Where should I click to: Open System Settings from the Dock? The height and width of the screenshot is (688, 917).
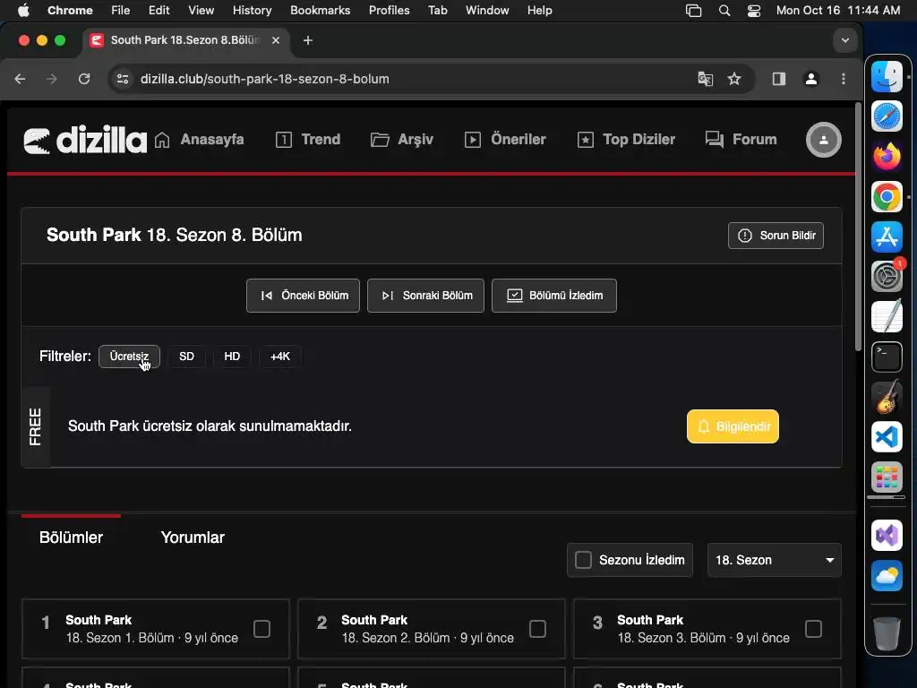pos(887,276)
